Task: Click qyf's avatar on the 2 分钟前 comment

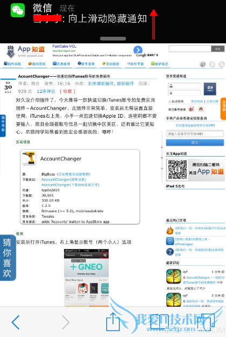Action: 174,300
